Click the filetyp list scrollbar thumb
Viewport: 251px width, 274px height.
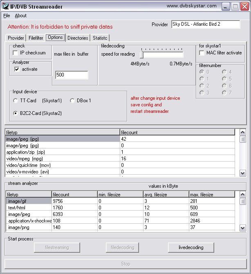point(242,139)
